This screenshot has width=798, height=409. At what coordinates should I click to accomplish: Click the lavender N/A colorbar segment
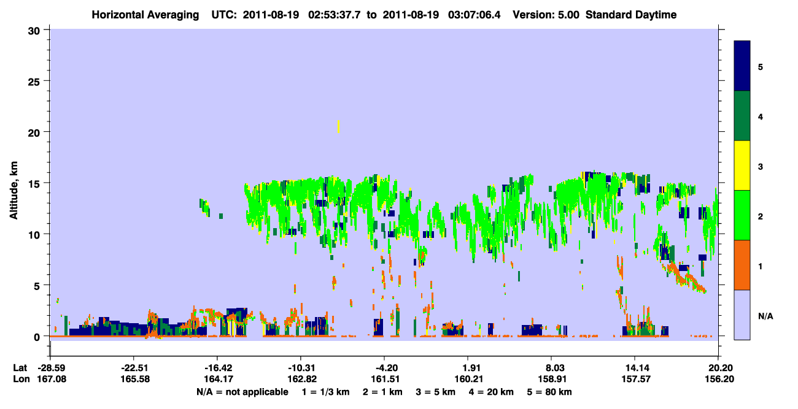coord(742,314)
